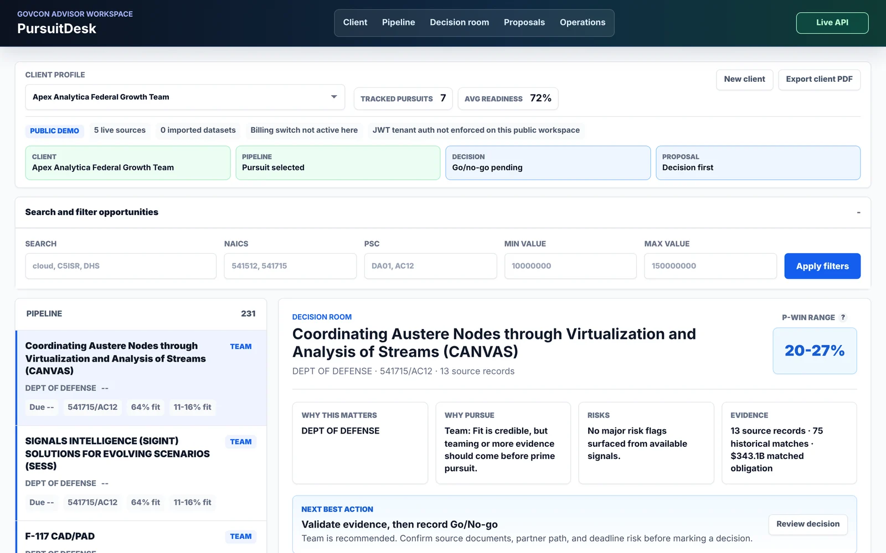
Task: Click the '11-16% fit' chip on SIGINT item
Action: (x=192, y=502)
